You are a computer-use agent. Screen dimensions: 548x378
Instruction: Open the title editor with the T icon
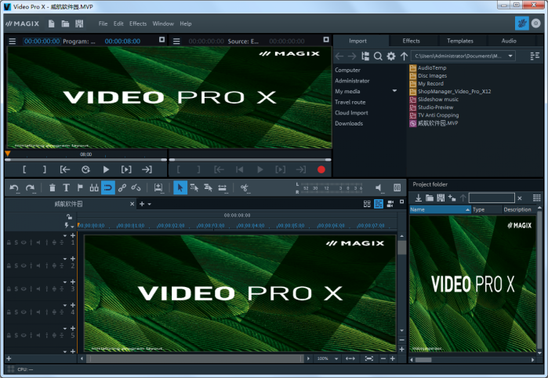[66, 187]
